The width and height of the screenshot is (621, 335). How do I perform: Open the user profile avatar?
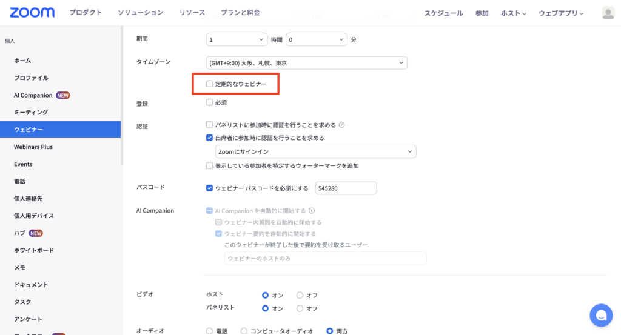tap(608, 13)
